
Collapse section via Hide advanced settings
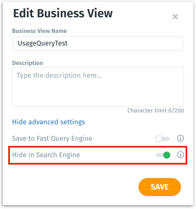tap(48, 122)
